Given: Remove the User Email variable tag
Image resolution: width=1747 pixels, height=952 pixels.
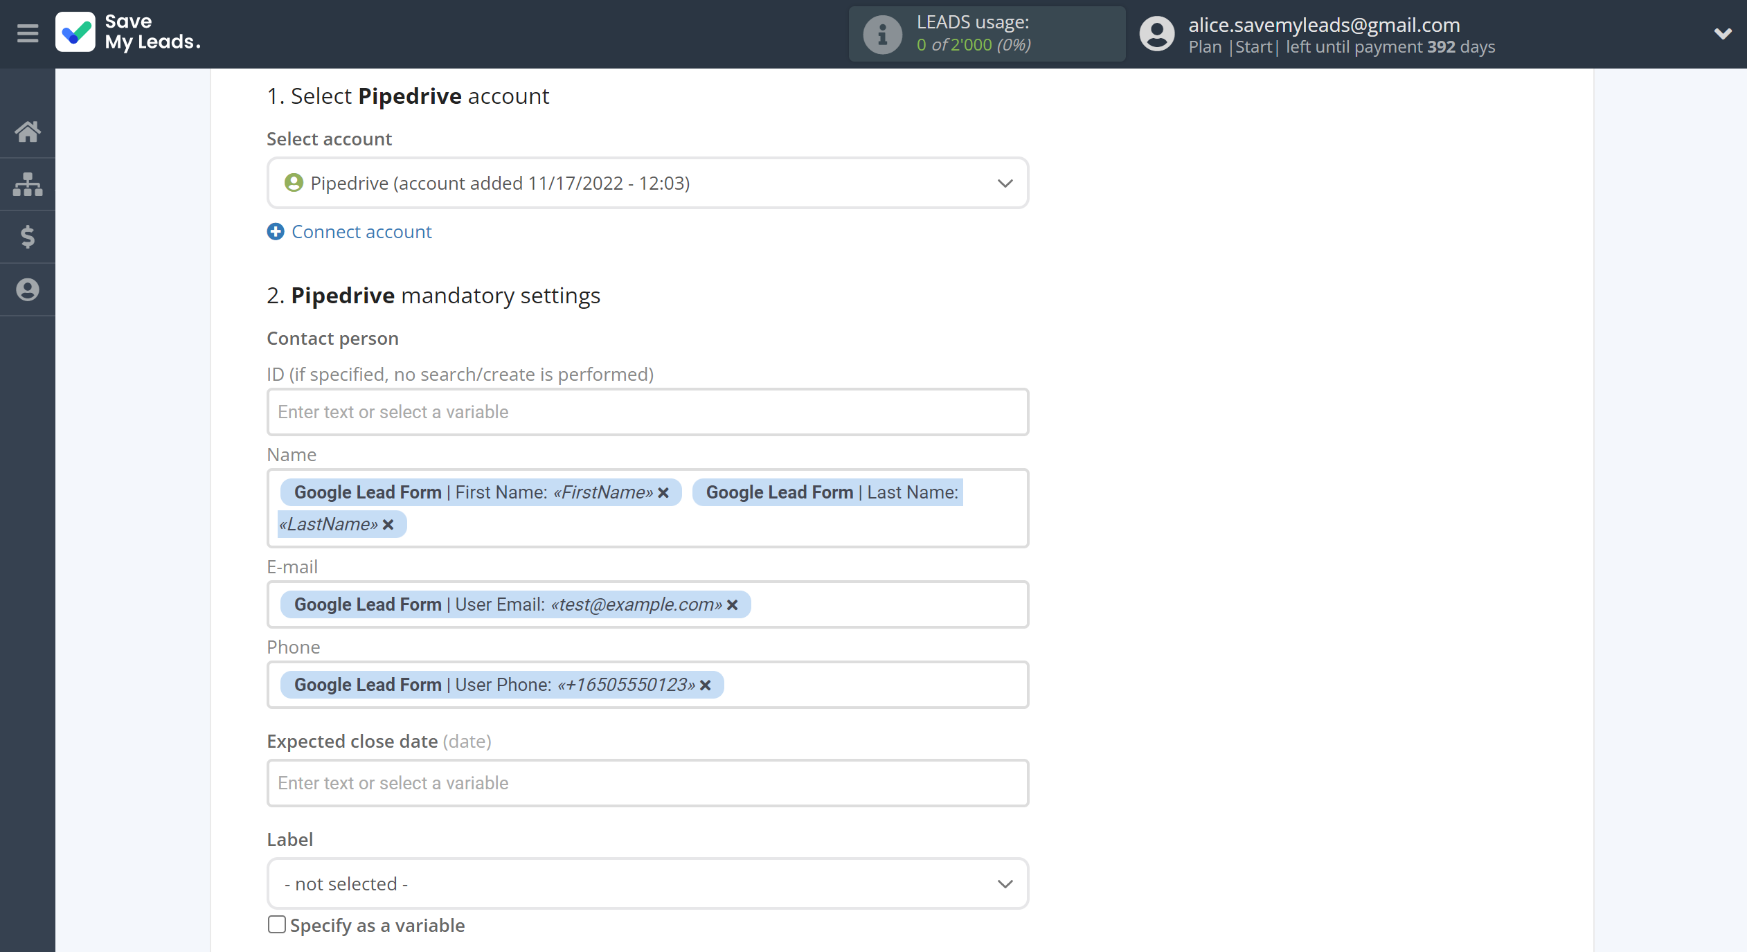Looking at the screenshot, I should 733,604.
